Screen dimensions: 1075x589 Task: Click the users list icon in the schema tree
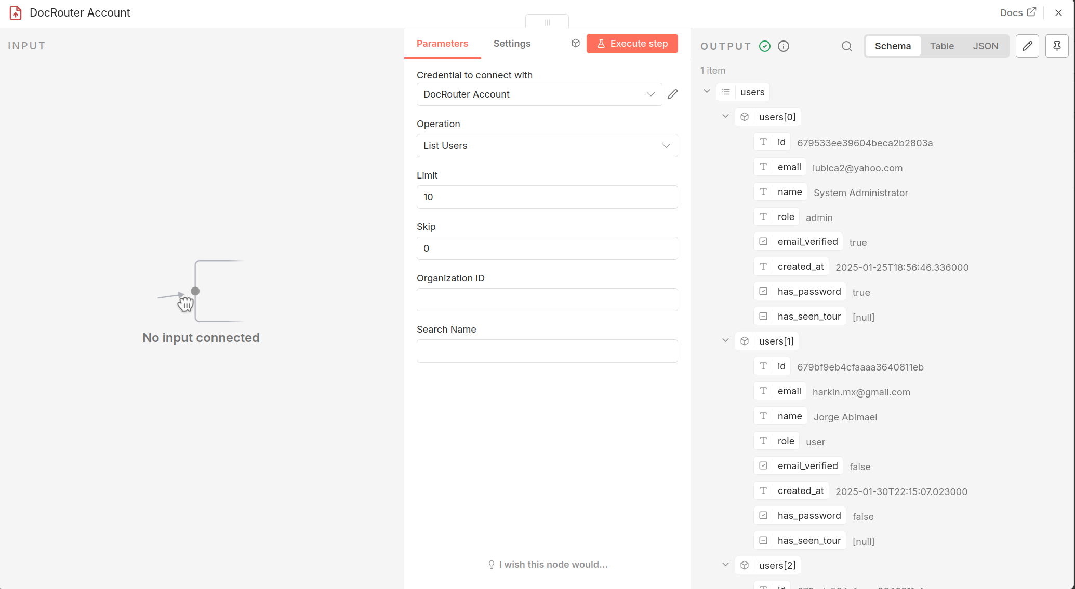[726, 92]
